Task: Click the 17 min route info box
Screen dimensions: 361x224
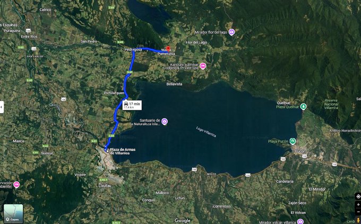Action: [x=132, y=105]
